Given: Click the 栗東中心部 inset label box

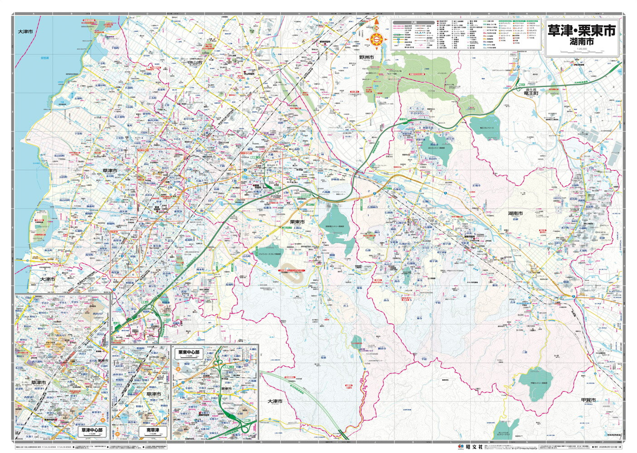Looking at the screenshot, I should click(189, 353).
